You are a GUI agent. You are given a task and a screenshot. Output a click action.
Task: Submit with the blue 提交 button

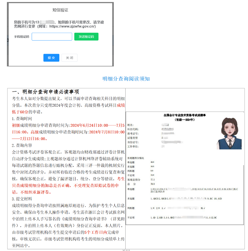(51, 58)
